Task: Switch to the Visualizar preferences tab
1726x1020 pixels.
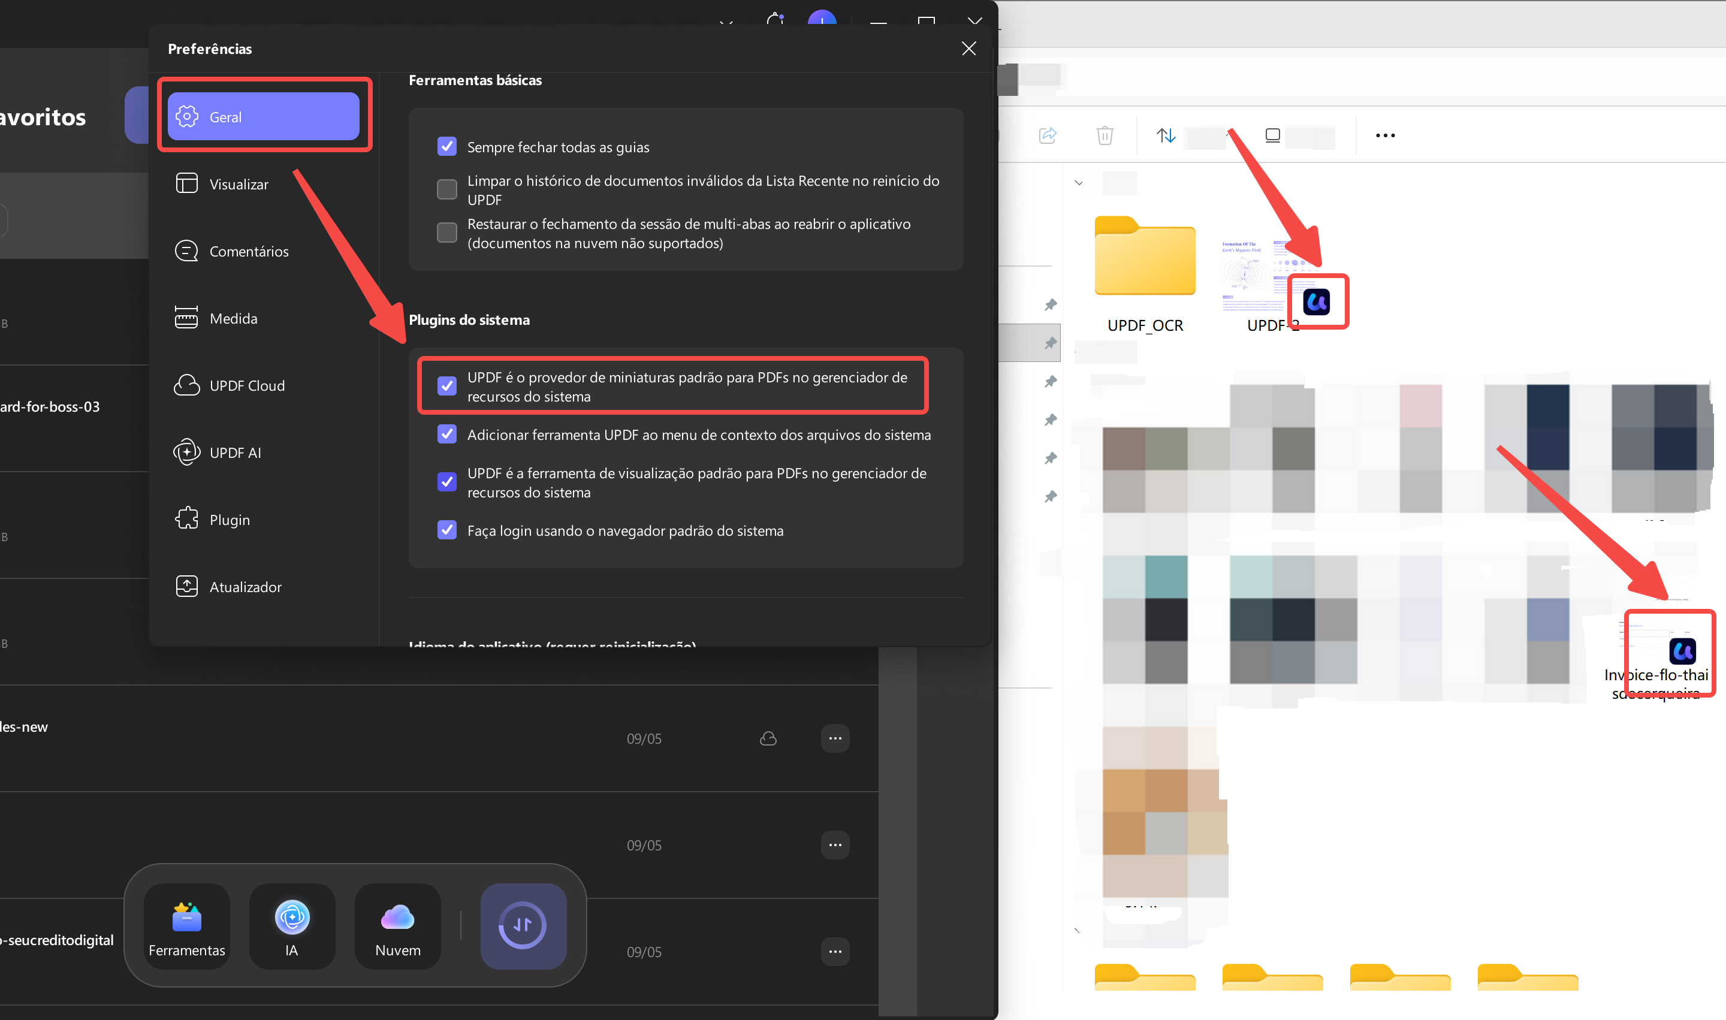Action: pos(238,183)
